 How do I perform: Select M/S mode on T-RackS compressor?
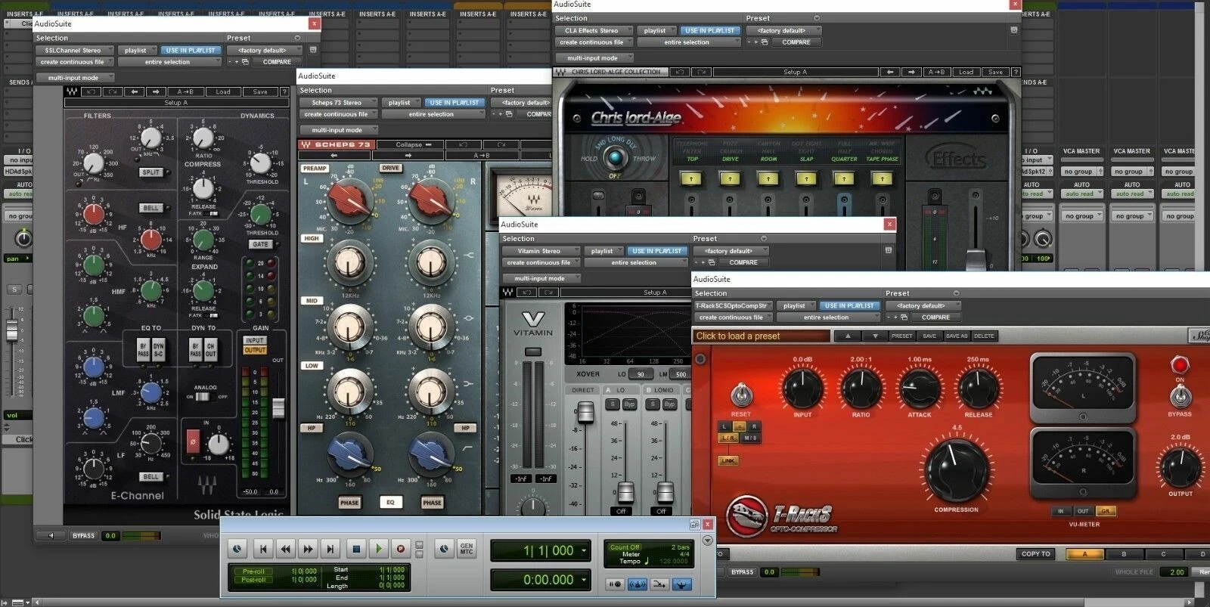coord(750,438)
